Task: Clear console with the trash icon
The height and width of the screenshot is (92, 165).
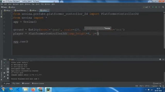Action: [8, 78]
